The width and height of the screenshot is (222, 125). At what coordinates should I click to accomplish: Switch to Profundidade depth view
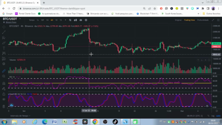click(x=203, y=20)
